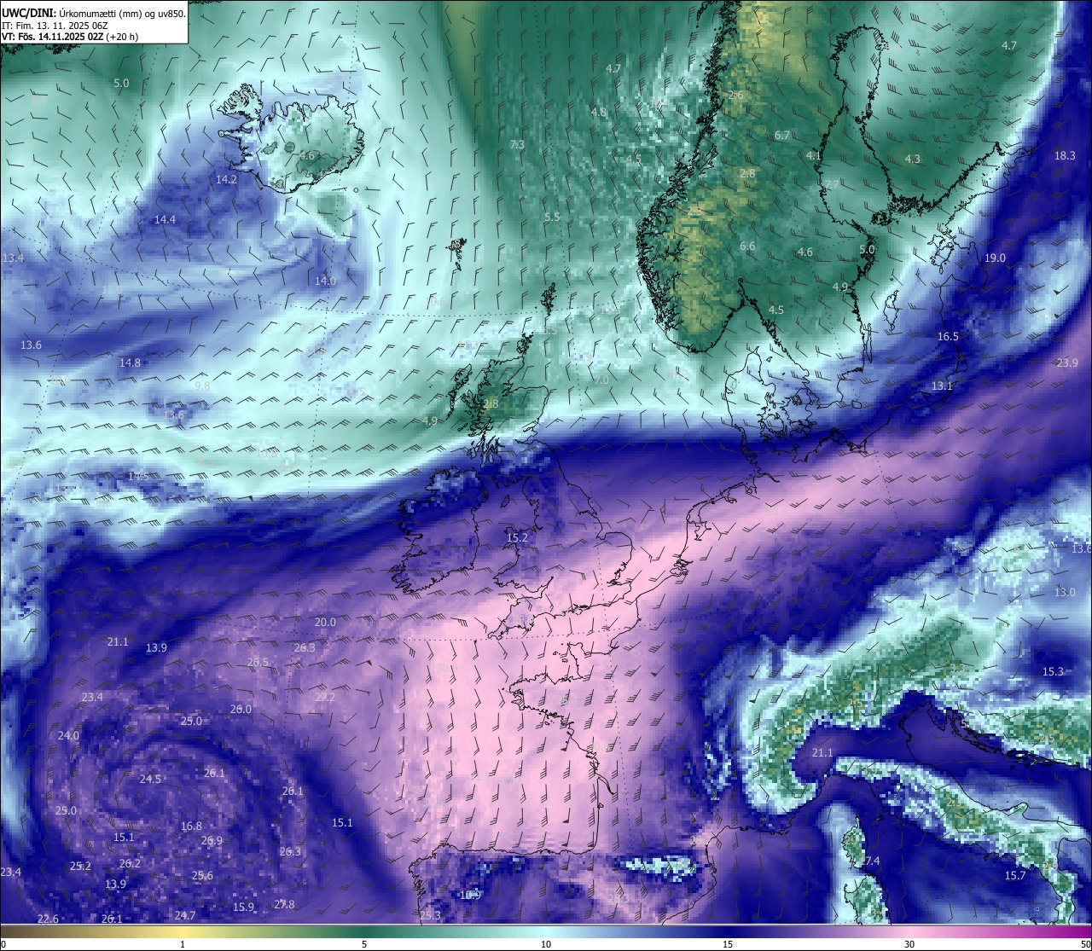This screenshot has height=951, width=1092.
Task: Click the 4.1 value over Sweden
Action: tap(814, 156)
